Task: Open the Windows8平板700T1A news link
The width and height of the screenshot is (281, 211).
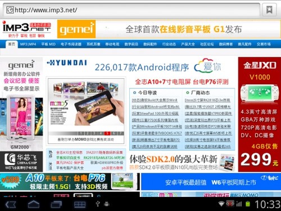Action: (x=157, y=127)
